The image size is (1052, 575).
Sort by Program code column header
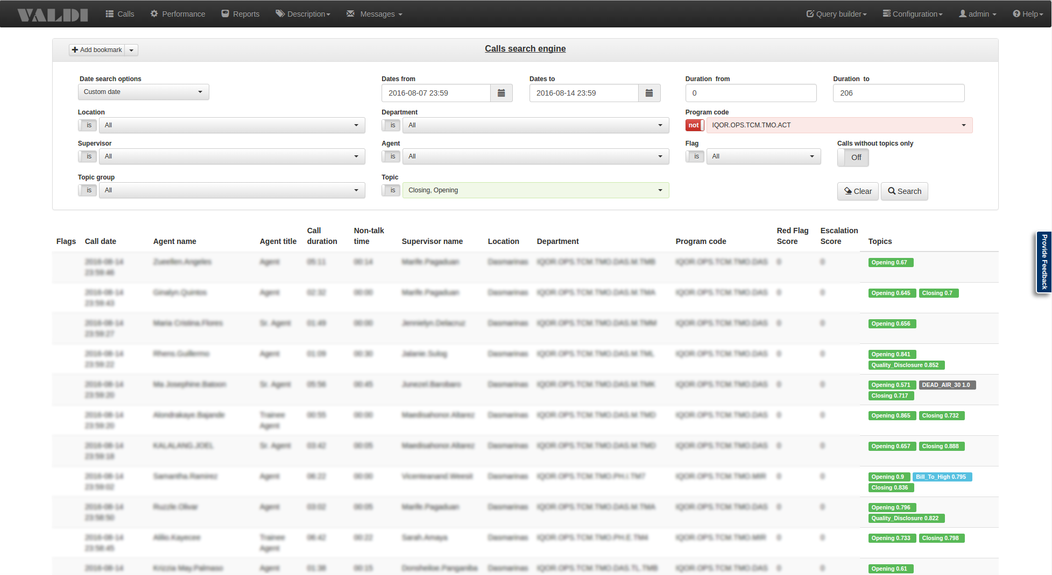click(701, 241)
